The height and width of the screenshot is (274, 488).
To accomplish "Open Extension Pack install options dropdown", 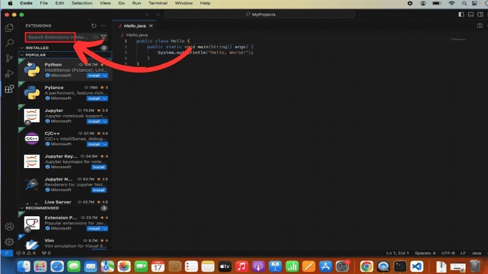I will pyautogui.click(x=105, y=229).
